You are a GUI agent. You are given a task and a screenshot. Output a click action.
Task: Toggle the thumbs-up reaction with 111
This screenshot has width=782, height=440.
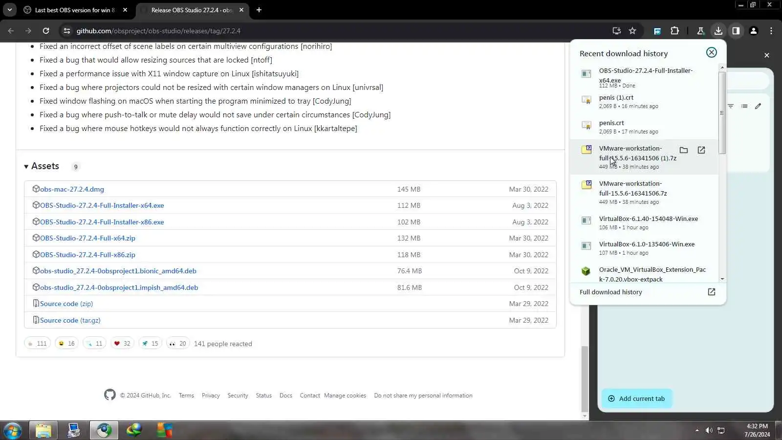[x=37, y=344]
